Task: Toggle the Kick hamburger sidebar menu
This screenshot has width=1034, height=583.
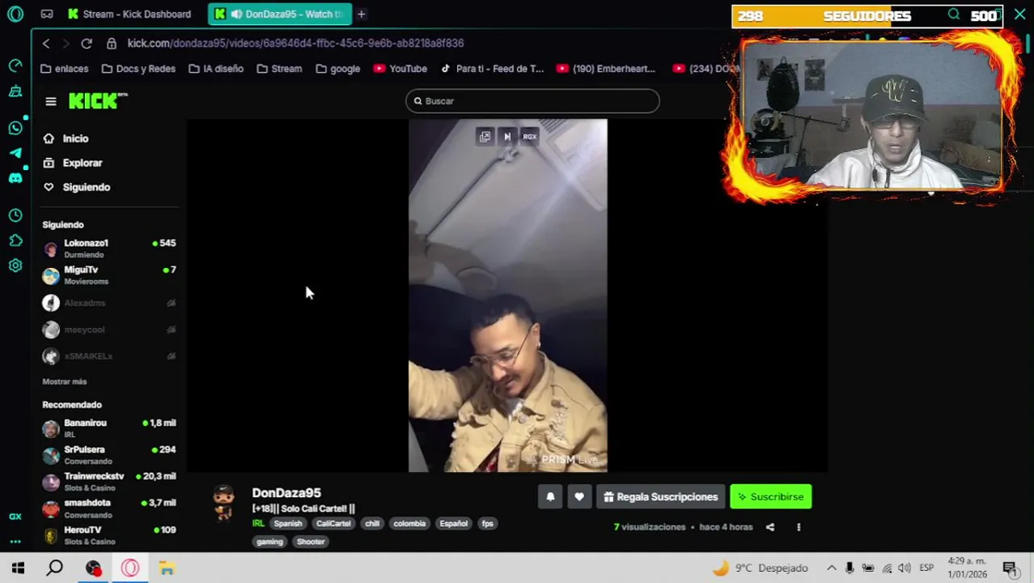Action: point(51,101)
